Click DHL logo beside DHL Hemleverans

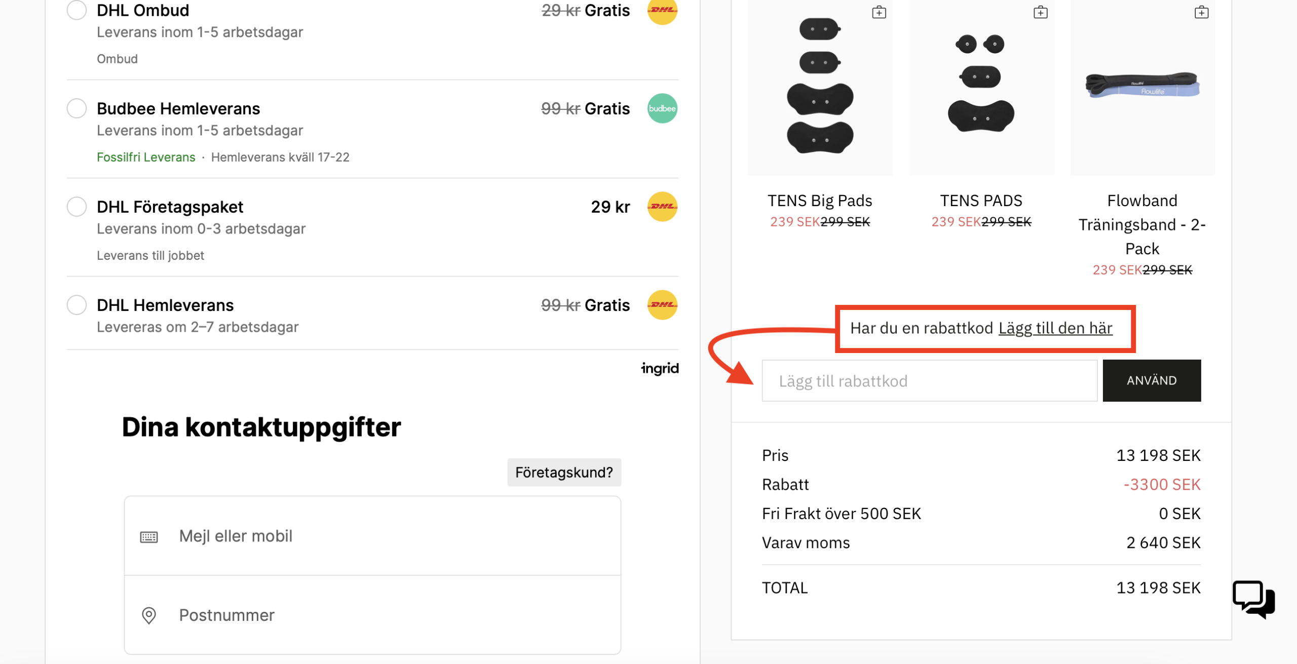(662, 305)
